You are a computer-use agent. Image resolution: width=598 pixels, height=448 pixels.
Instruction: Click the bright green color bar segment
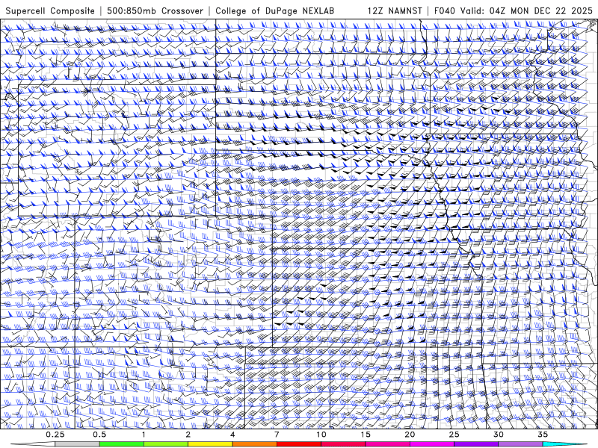122,444
